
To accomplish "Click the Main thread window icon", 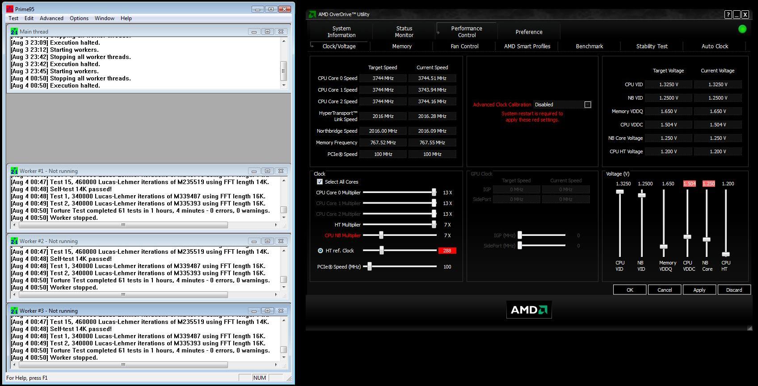I will [14, 31].
